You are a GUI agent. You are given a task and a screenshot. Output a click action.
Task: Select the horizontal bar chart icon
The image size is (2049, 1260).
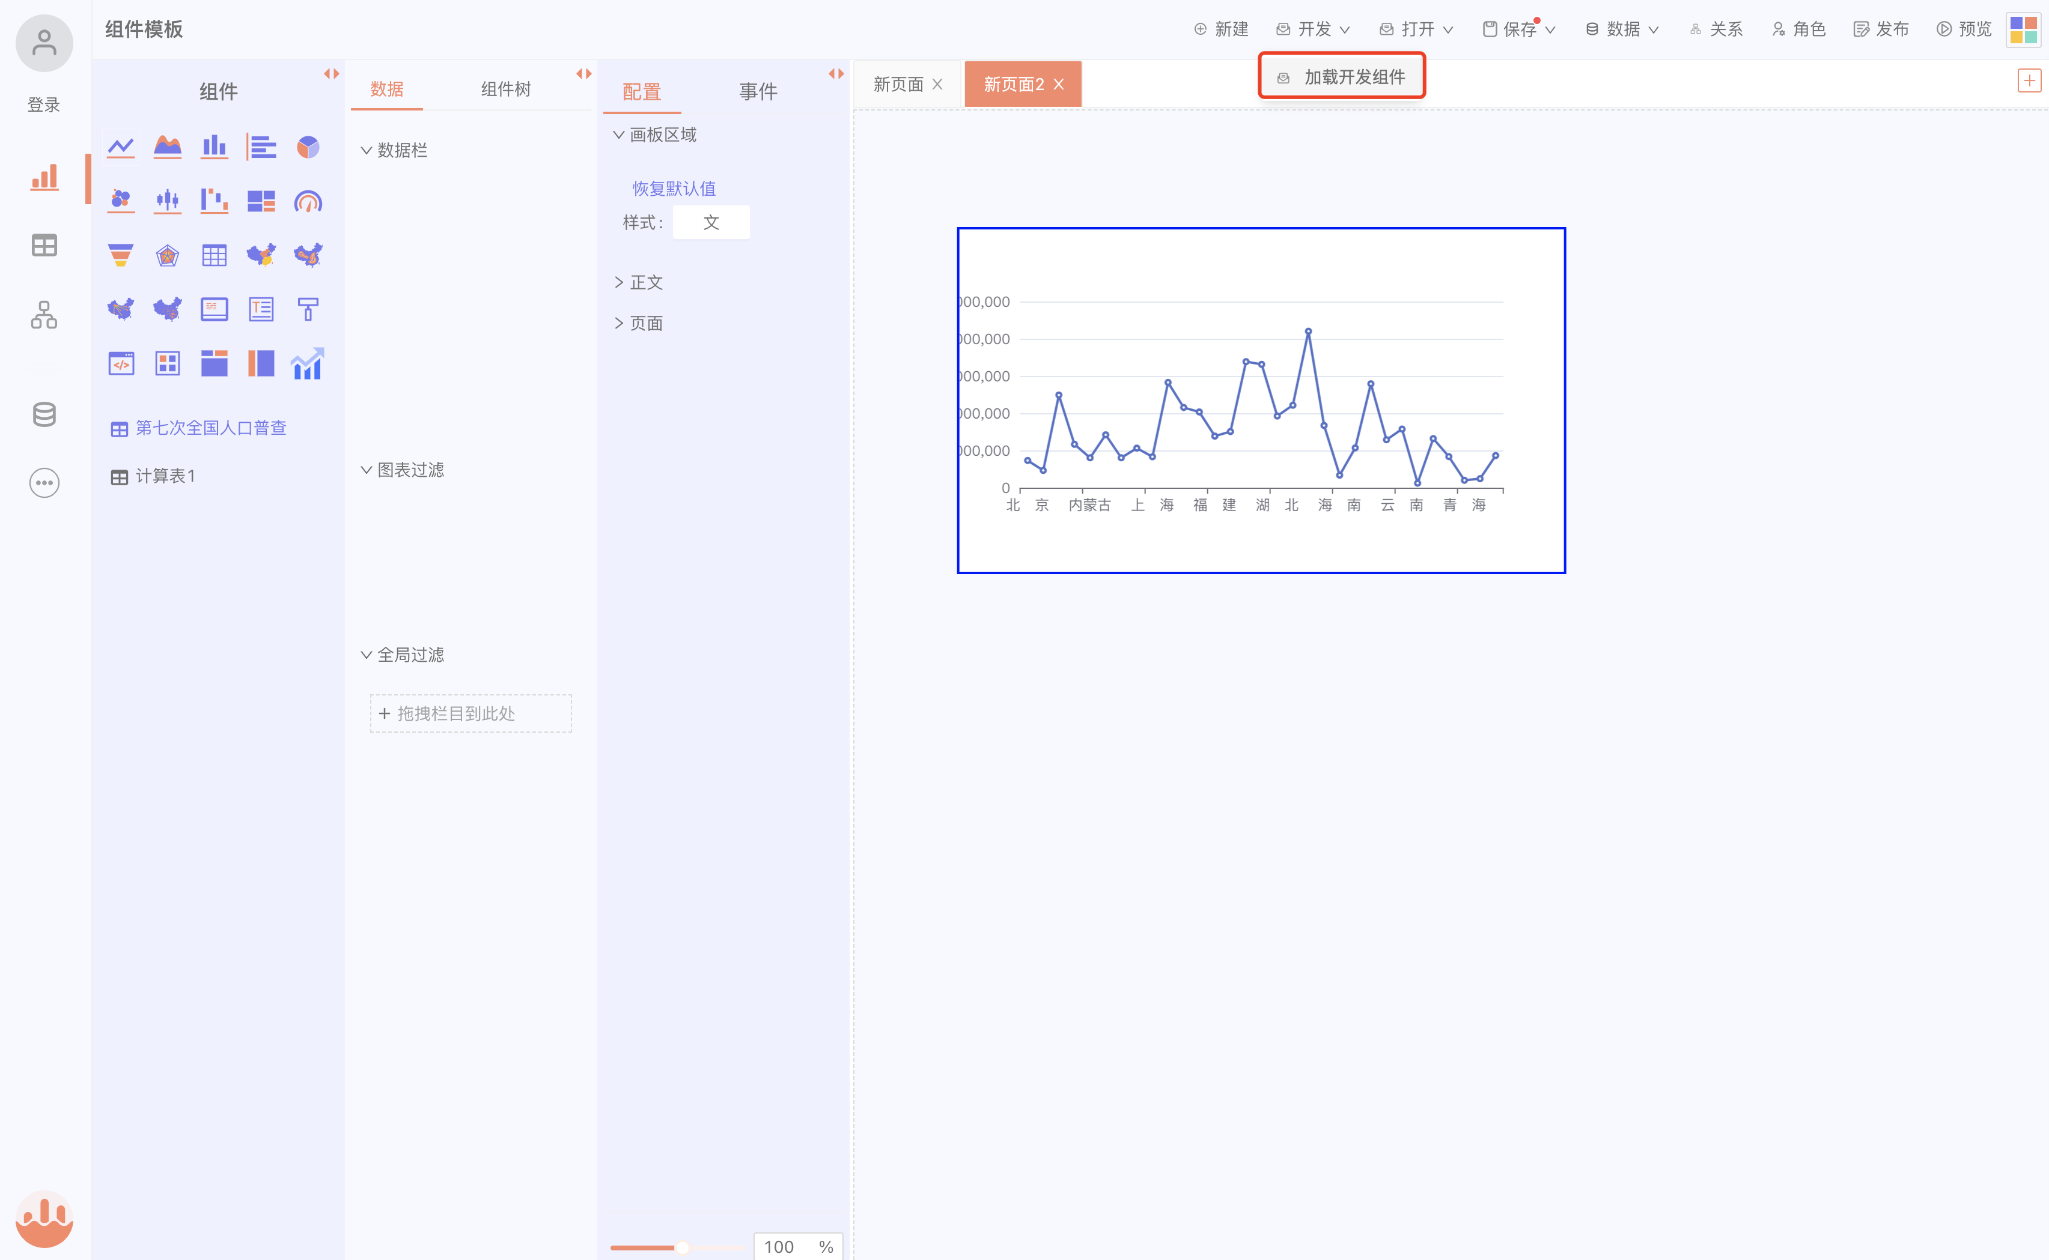[261, 148]
